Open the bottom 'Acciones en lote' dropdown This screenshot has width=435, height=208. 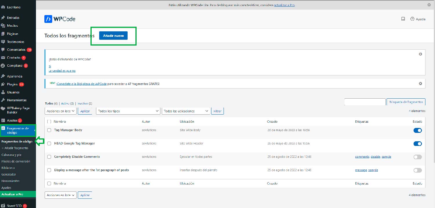pos(61,195)
